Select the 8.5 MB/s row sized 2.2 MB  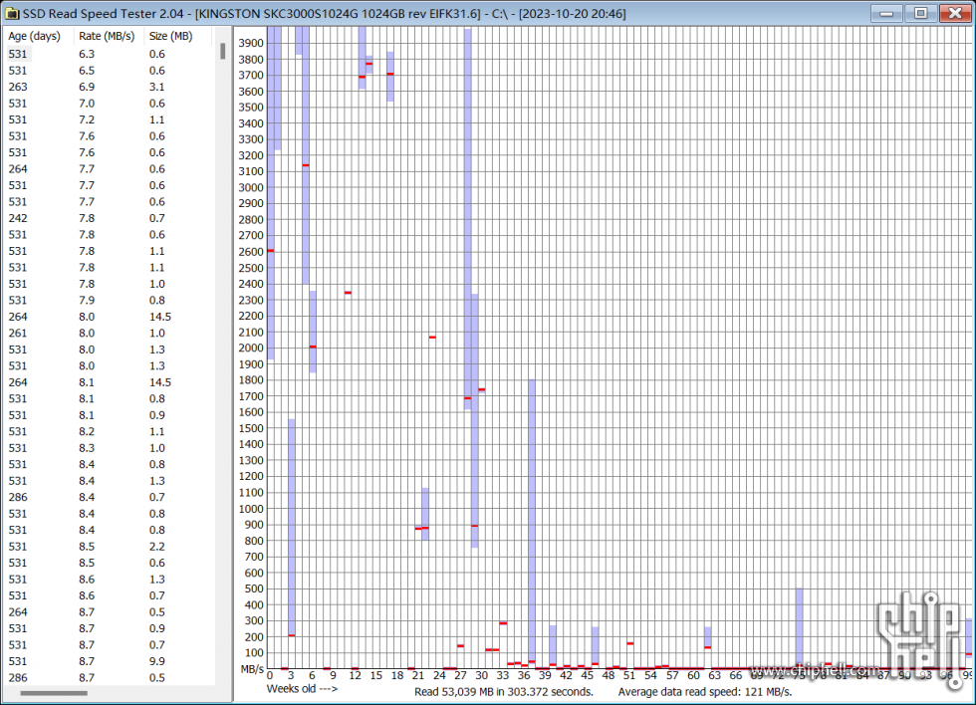[109, 547]
